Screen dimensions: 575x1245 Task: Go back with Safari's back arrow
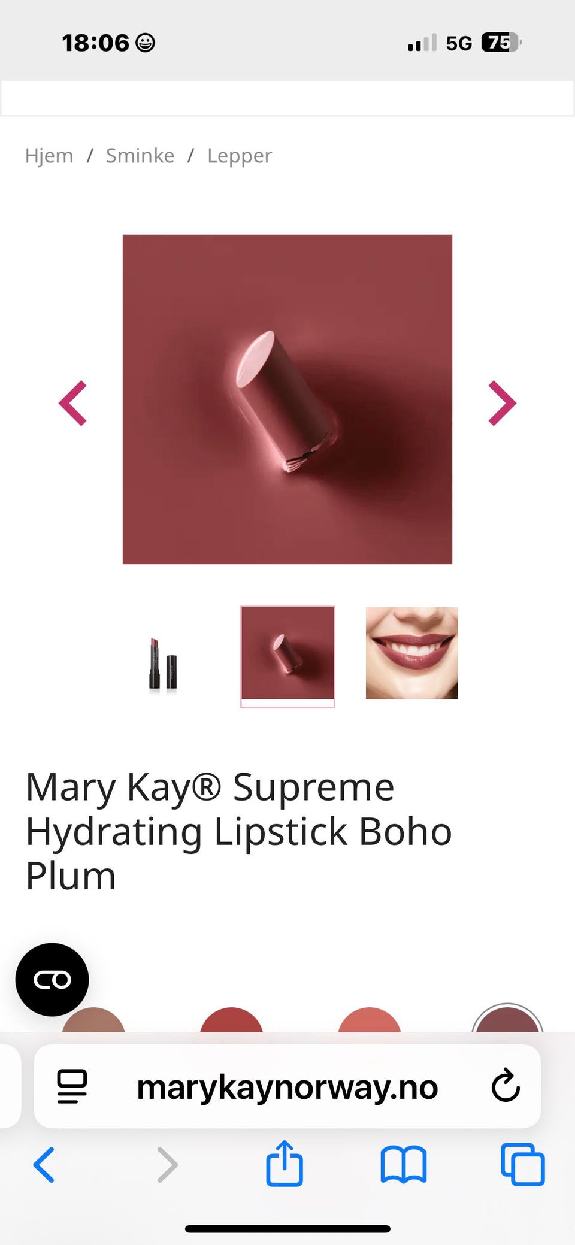click(x=44, y=1165)
